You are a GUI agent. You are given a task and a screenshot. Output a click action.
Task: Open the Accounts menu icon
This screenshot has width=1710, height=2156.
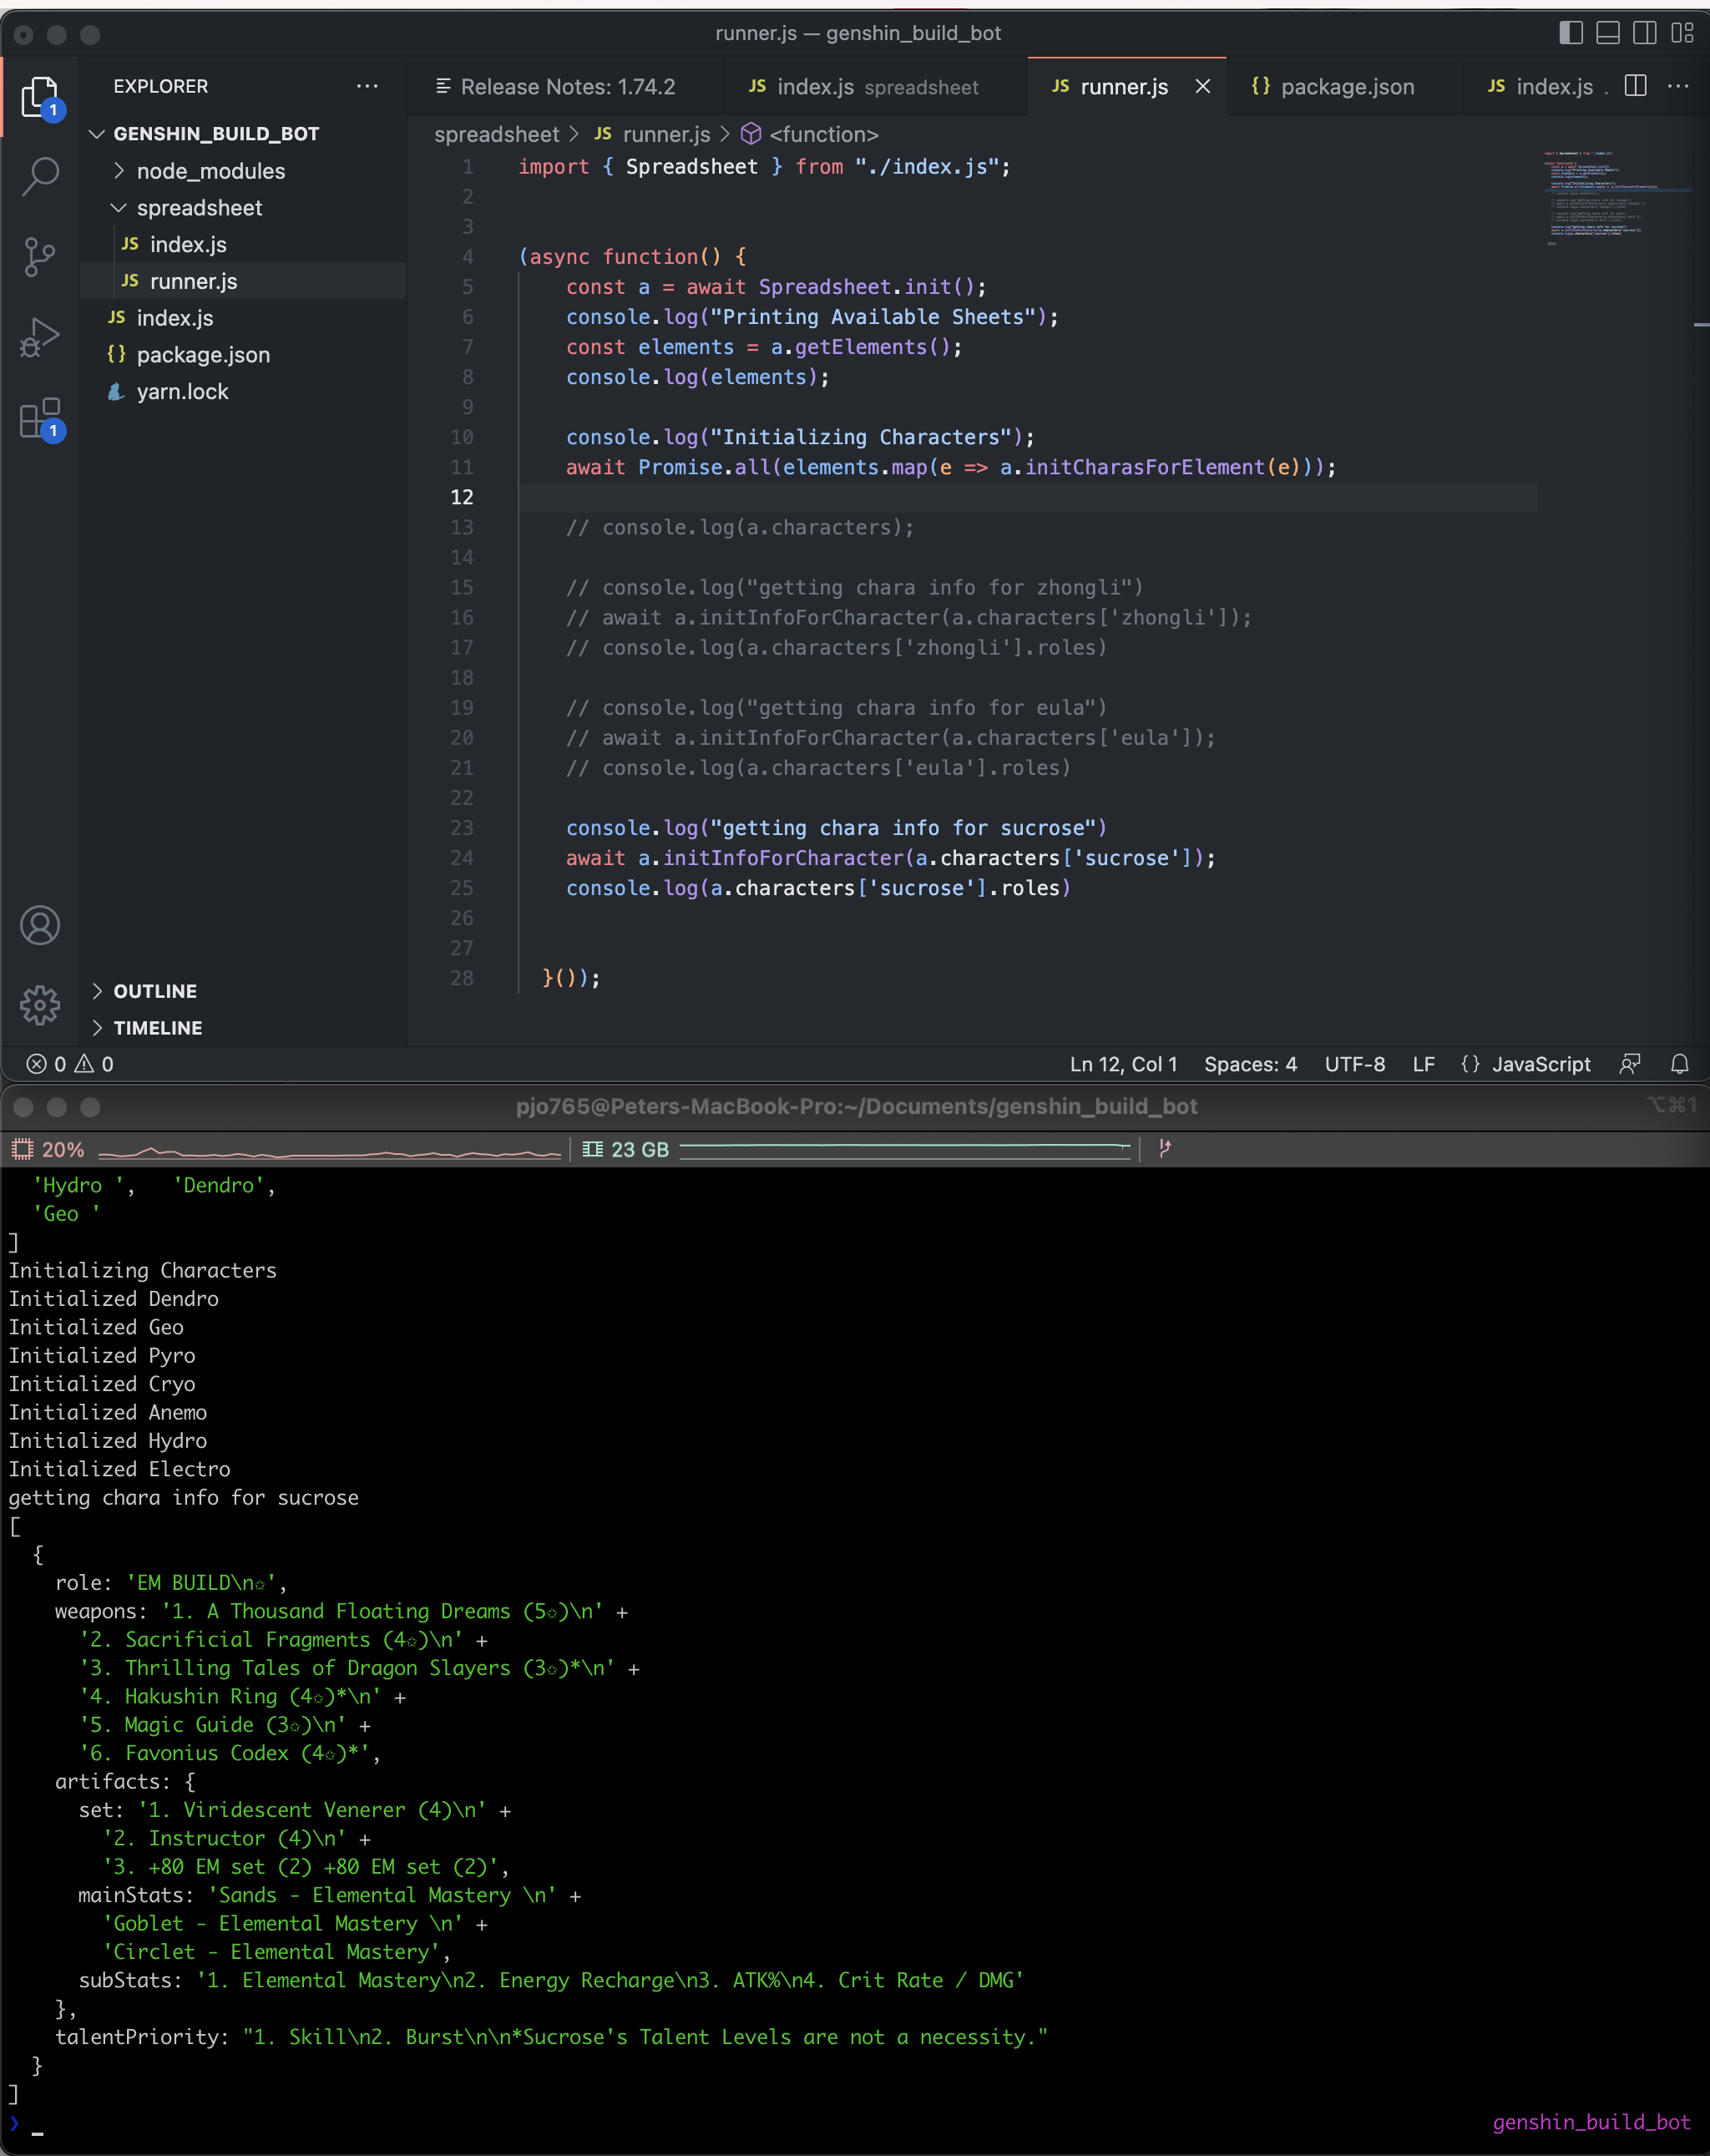40,925
